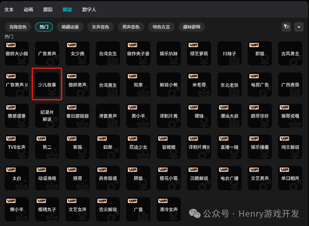Screen dimensions: 309x226
Task: Choose the TVB女声 voice card
Action: tap(17, 147)
